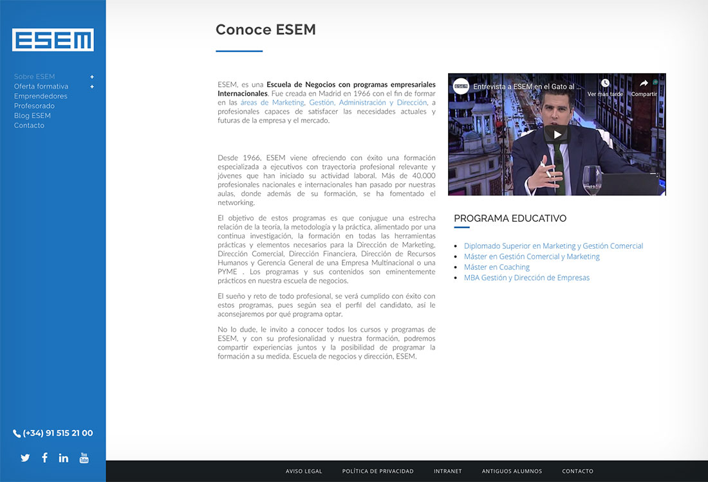Play the ESEM interview video

[x=557, y=134]
